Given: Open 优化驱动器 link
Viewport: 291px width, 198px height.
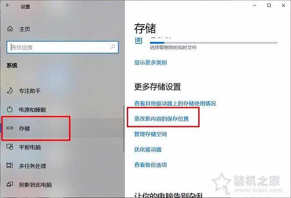Looking at the screenshot, I should (x=148, y=150).
